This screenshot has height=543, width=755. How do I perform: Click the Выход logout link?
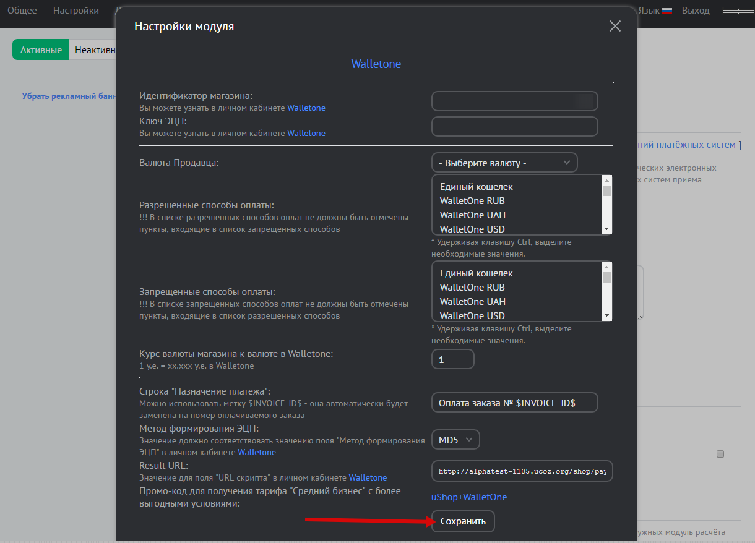tap(696, 11)
